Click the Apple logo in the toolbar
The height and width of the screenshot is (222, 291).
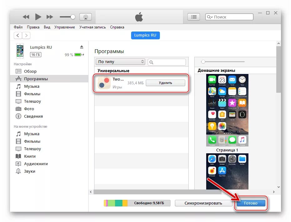(x=139, y=17)
